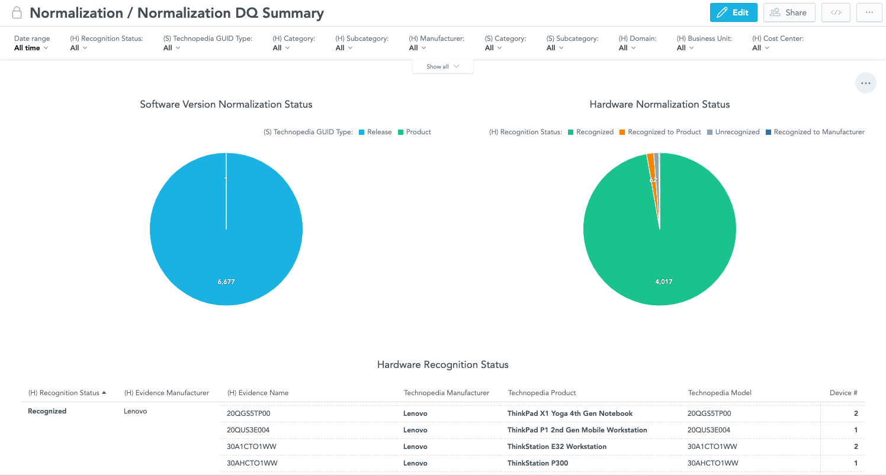Click the lock icon beside dashboard title
Viewport: 886px width, 475px height.
point(17,12)
